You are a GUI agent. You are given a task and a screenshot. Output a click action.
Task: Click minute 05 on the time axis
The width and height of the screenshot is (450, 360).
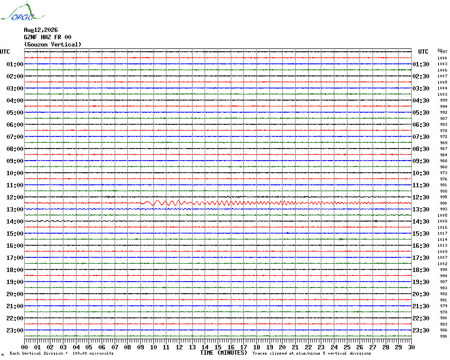[89, 347]
